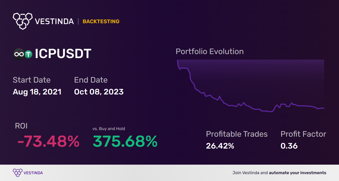This screenshot has width=339, height=181.
Task: Select the BACKTESTING label
Action: (x=101, y=22)
